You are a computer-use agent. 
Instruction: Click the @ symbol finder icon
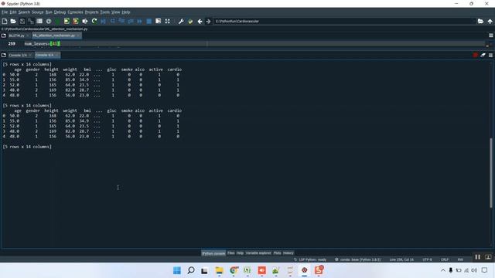tap(49, 21)
